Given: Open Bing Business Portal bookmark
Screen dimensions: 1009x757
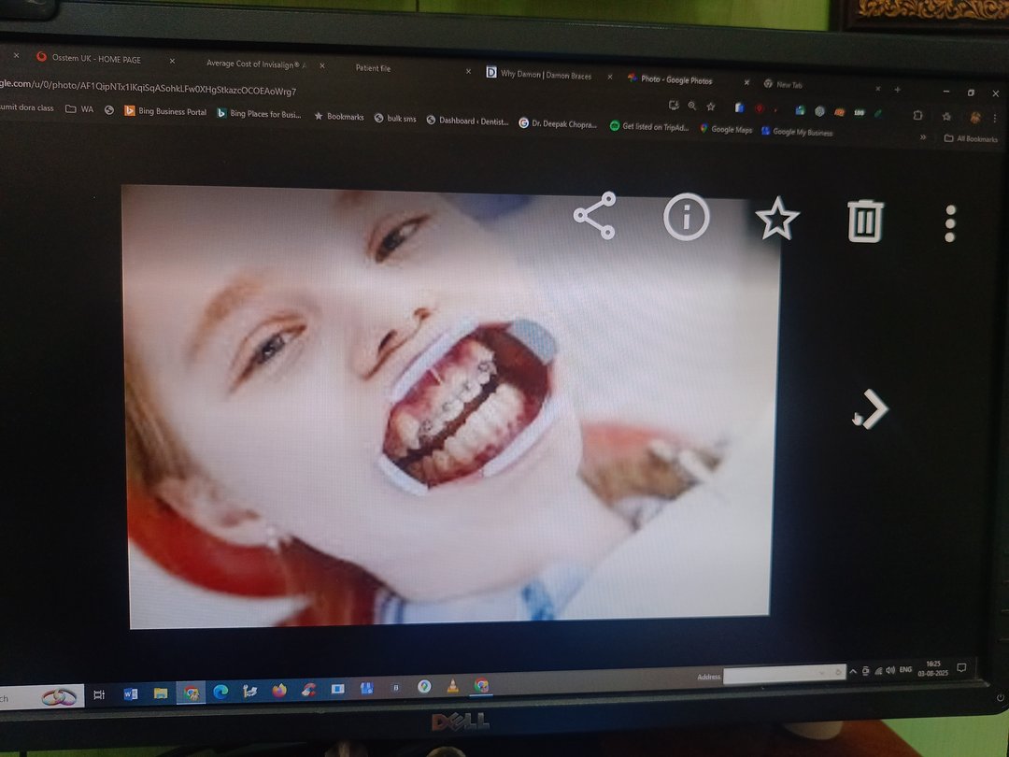Looking at the screenshot, I should (165, 111).
